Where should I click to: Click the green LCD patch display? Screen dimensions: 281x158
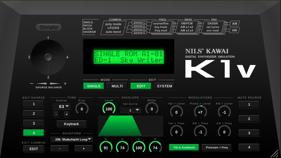click(x=129, y=57)
